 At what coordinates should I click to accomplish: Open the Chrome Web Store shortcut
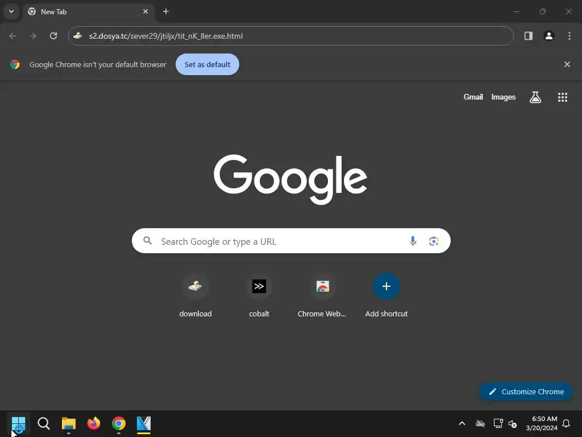(x=323, y=296)
